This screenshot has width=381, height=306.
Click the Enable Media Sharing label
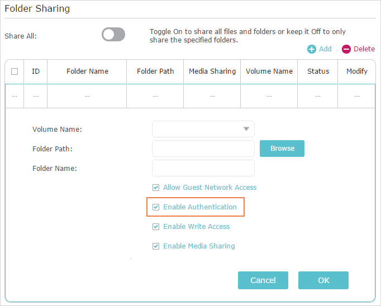pos(199,246)
